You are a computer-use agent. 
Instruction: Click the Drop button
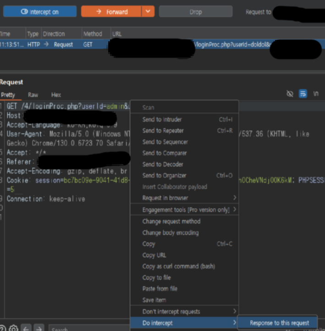pos(196,11)
